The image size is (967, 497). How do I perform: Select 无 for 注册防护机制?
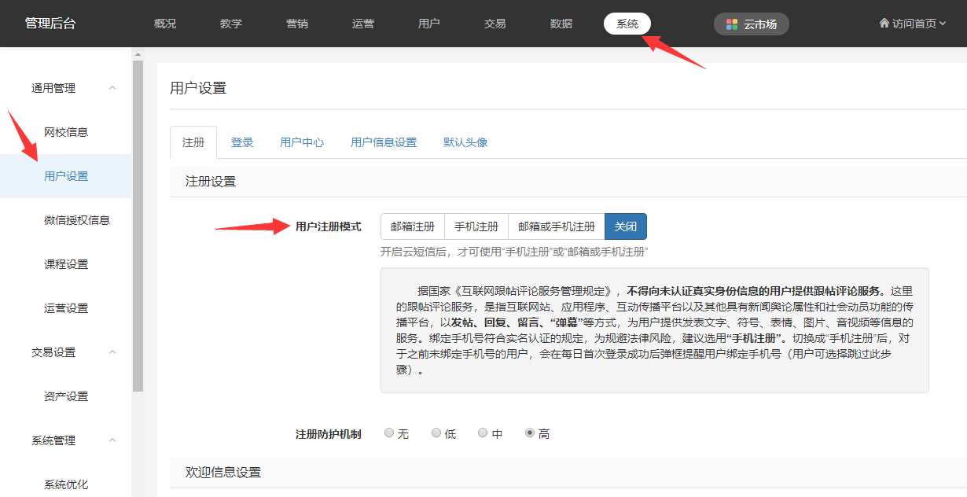click(389, 433)
